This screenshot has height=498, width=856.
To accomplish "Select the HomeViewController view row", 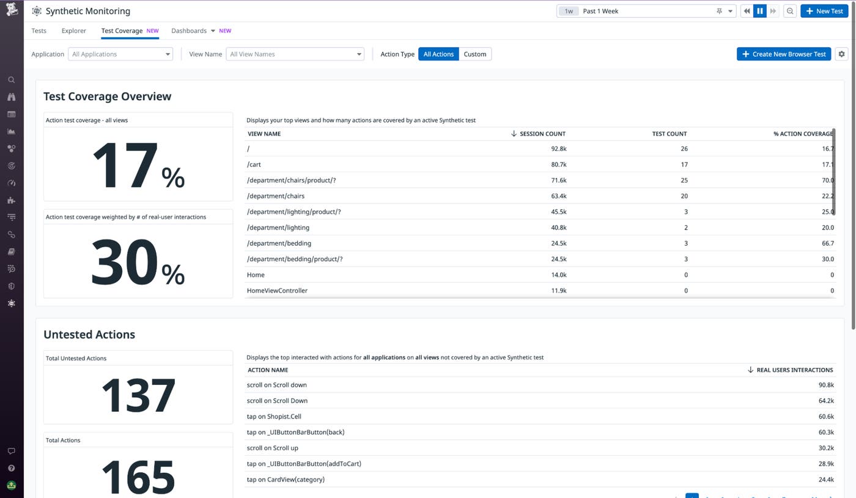I will [541, 290].
